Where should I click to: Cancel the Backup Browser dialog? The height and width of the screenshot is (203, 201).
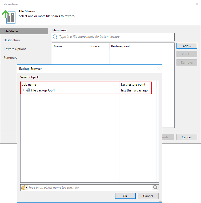click(148, 196)
